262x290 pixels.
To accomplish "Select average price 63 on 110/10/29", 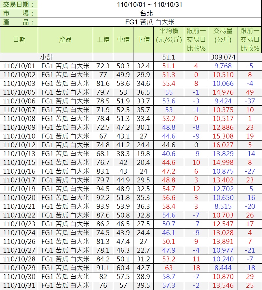I will coord(169,268).
